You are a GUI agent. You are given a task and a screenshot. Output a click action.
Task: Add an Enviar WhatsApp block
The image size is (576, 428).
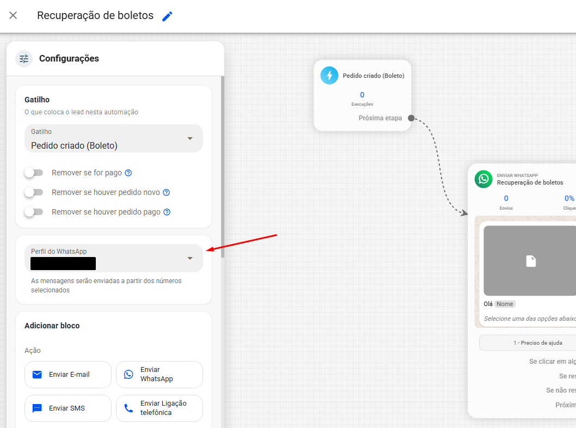tap(160, 374)
